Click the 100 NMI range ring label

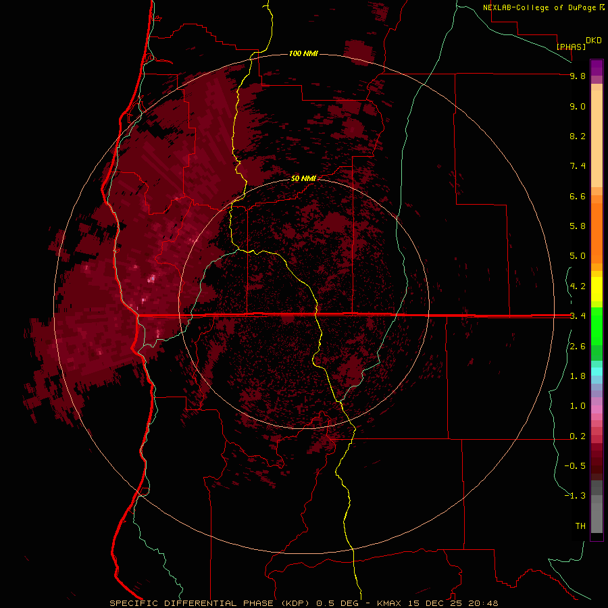303,53
